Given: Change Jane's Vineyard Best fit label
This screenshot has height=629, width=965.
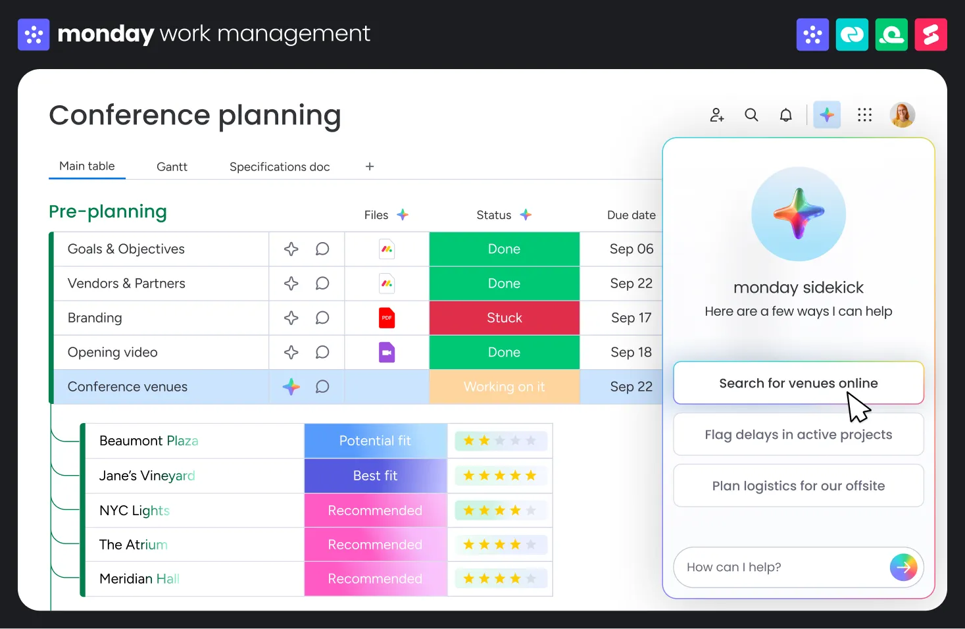Looking at the screenshot, I should click(376, 476).
